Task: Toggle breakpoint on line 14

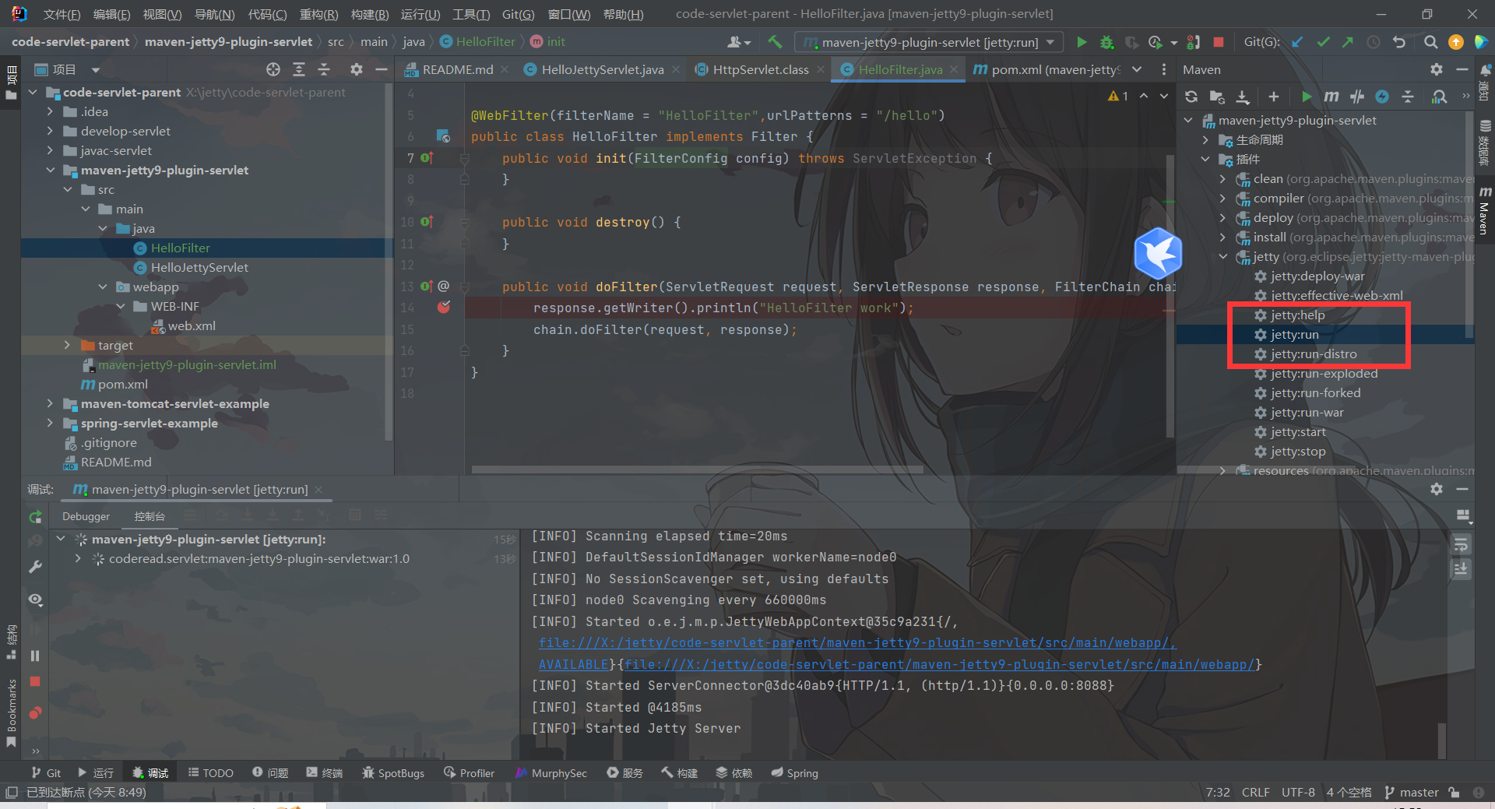Action: 444,308
